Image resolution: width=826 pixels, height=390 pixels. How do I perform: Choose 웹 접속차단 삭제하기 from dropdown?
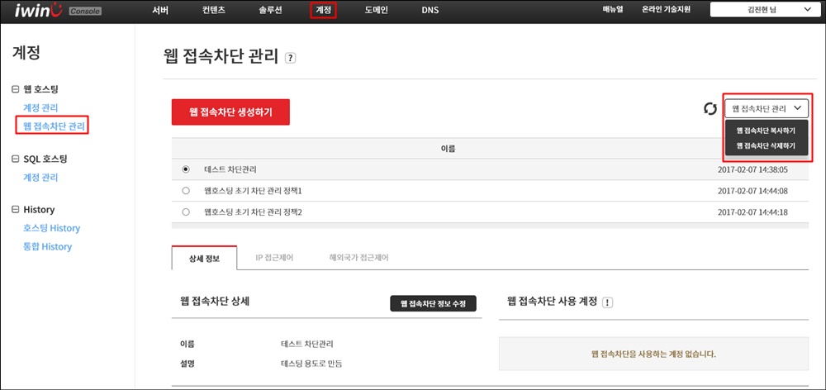coord(766,145)
